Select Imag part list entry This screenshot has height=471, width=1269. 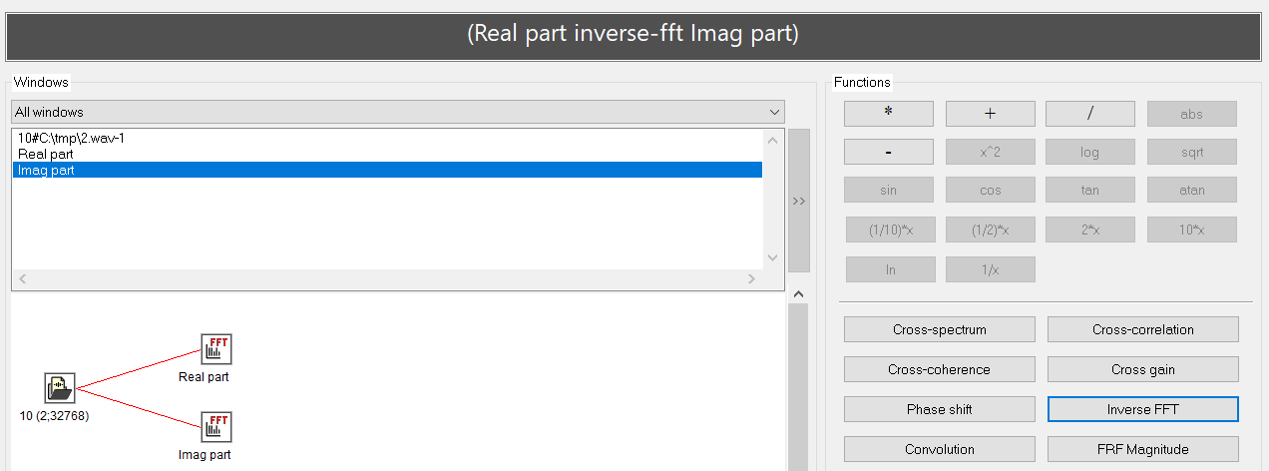point(46,171)
